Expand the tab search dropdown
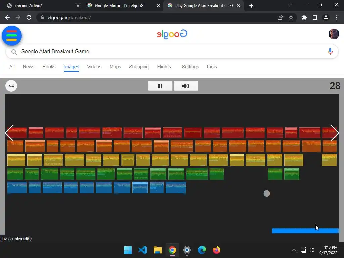The image size is (344, 258). tap(290, 5)
